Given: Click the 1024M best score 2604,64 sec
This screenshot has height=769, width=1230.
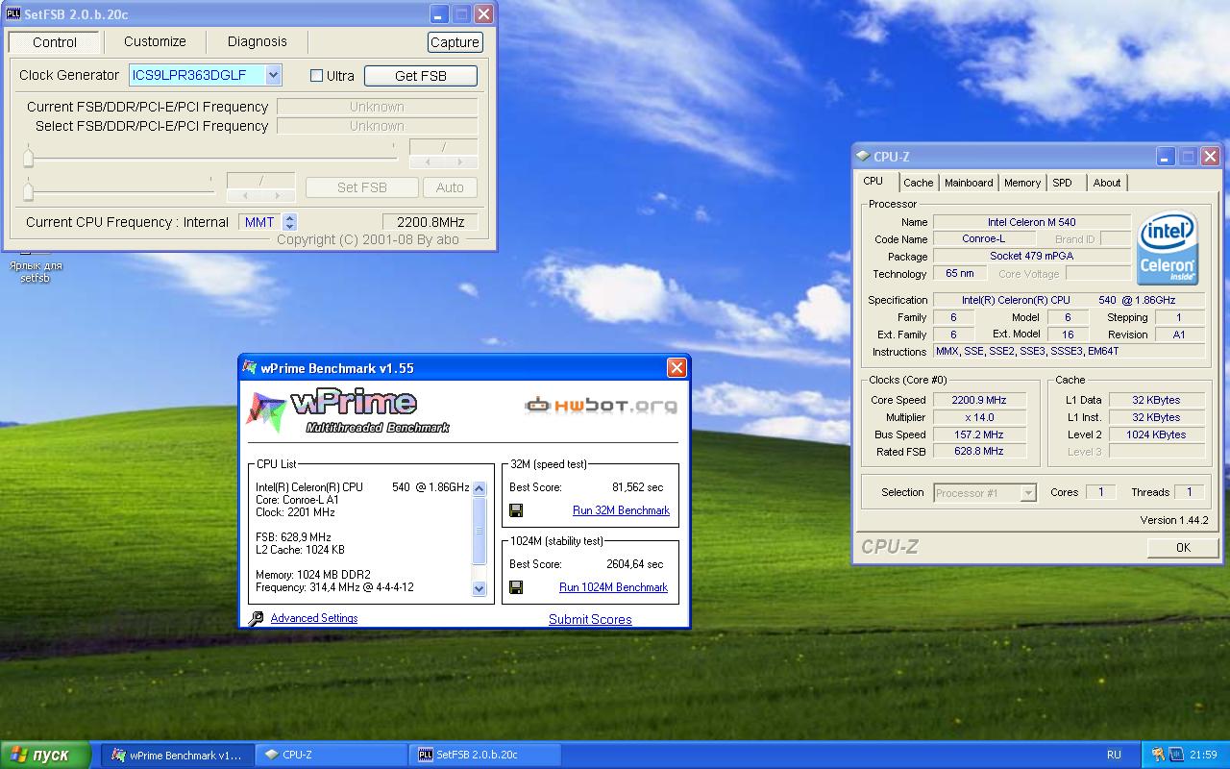Looking at the screenshot, I should coord(634,564).
